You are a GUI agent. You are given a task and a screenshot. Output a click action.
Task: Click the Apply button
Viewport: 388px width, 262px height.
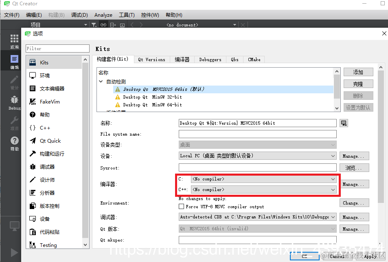coord(370,256)
